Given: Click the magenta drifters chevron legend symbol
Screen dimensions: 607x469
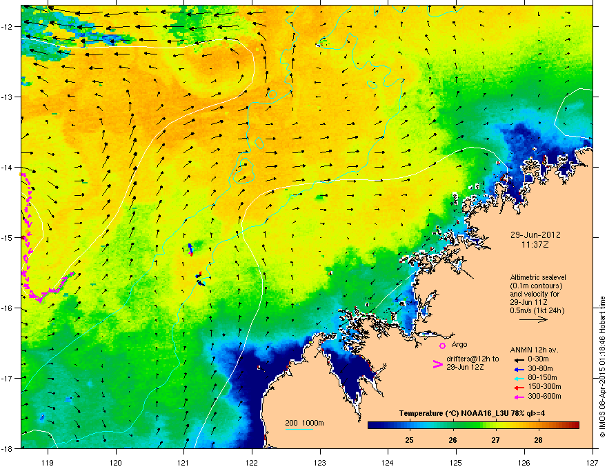Looking at the screenshot, I should 437,364.
